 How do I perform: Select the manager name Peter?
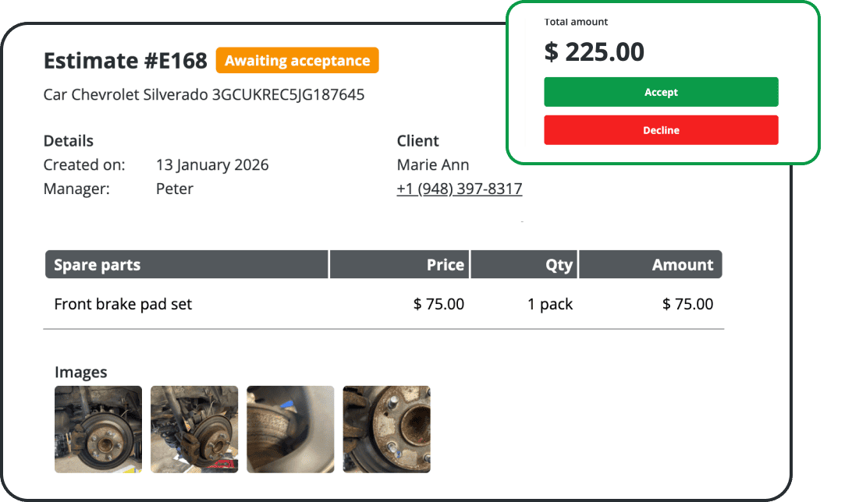point(174,188)
